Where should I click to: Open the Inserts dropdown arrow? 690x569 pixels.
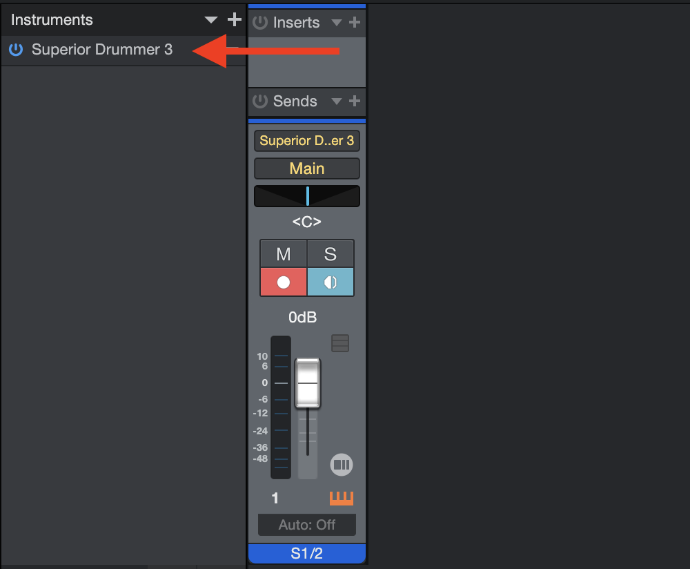coord(336,23)
